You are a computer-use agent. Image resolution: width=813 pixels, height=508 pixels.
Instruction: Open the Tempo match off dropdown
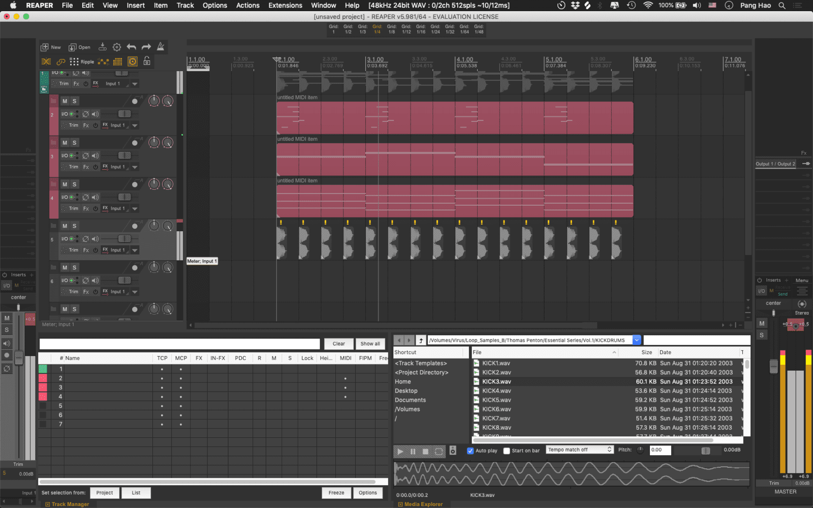[x=580, y=450]
